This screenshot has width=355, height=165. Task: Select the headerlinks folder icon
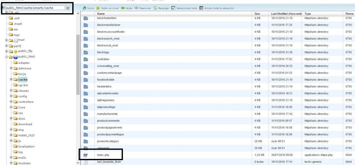coord(86,87)
